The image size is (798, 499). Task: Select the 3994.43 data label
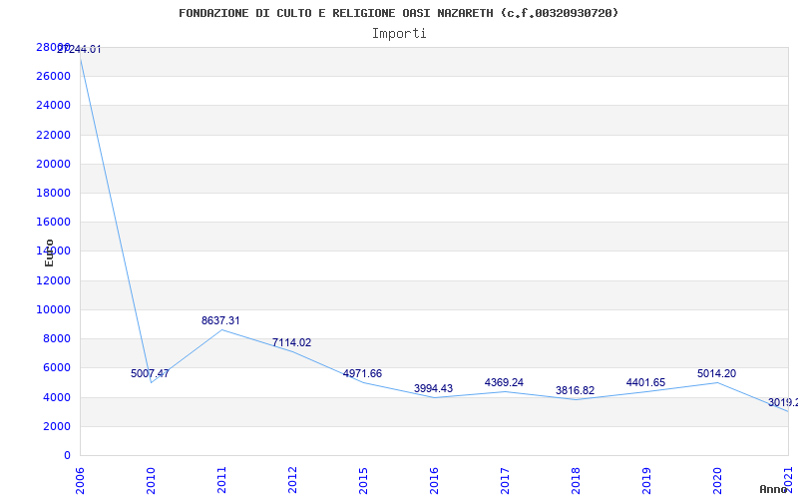[433, 388]
